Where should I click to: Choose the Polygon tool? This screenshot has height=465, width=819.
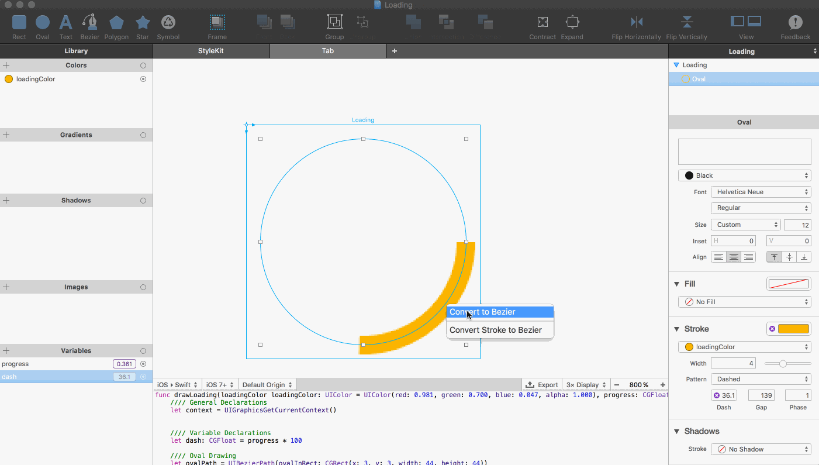(x=116, y=23)
